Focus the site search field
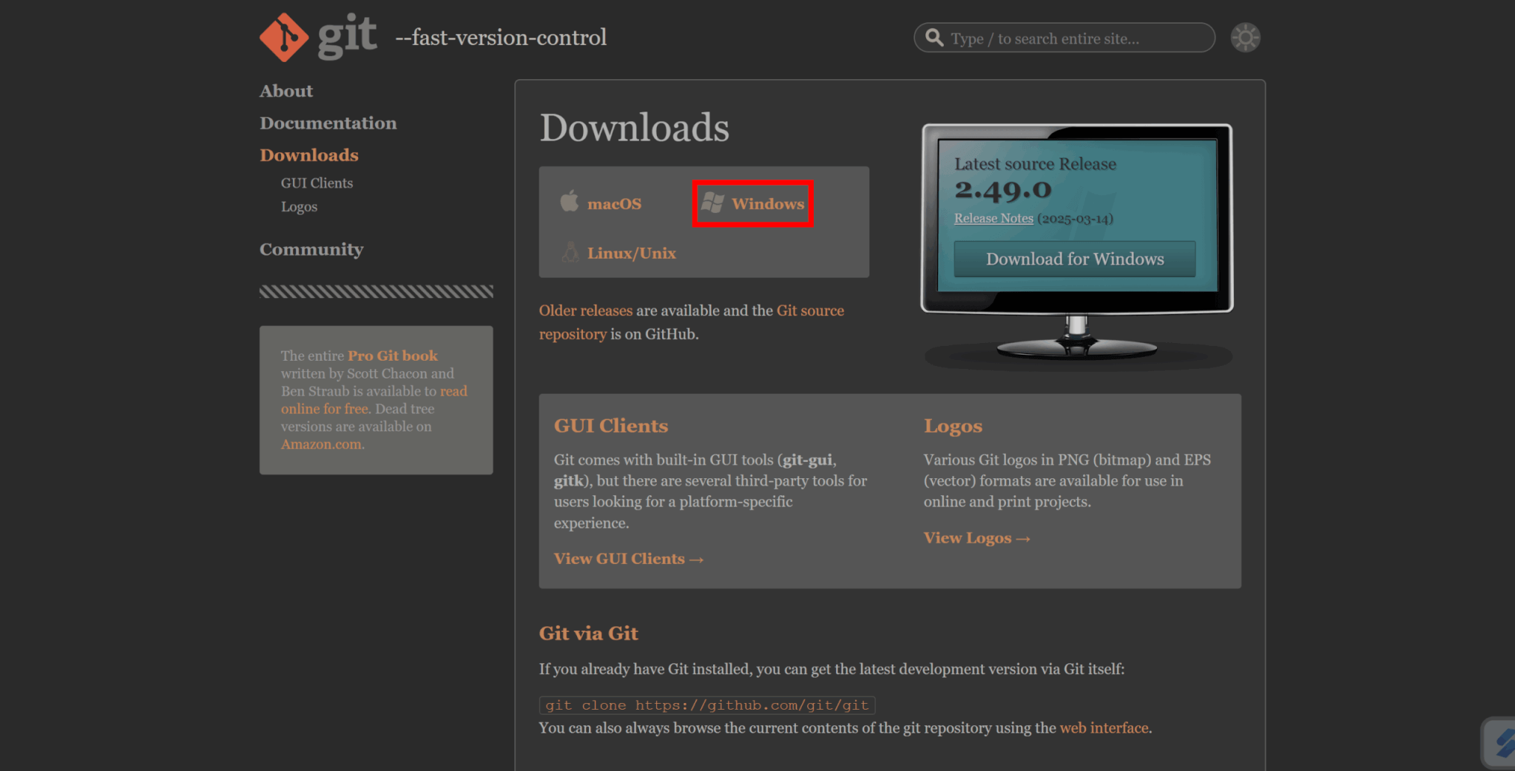 pyautogui.click(x=1064, y=38)
